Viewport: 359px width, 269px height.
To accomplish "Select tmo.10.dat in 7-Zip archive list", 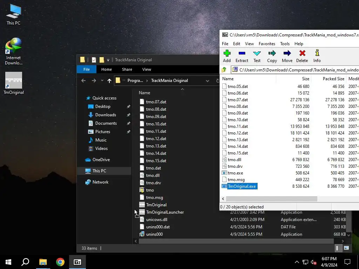I will 238,120.
